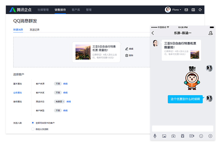Click the logout icon in top bar
This screenshot has height=146, width=220.
200,10
